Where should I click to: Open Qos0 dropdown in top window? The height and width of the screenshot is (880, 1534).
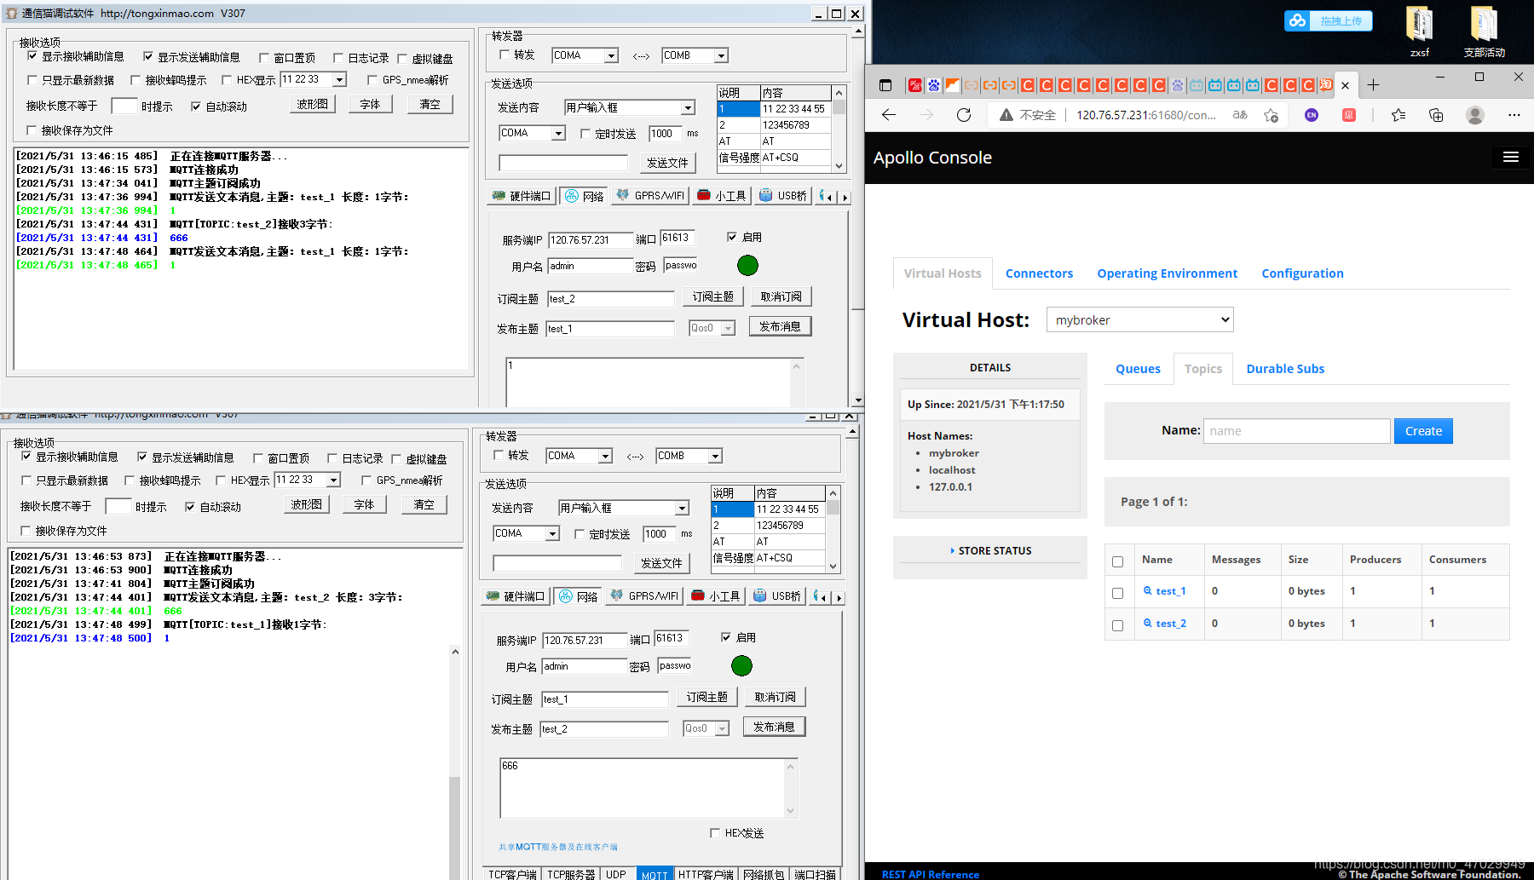[x=728, y=328]
